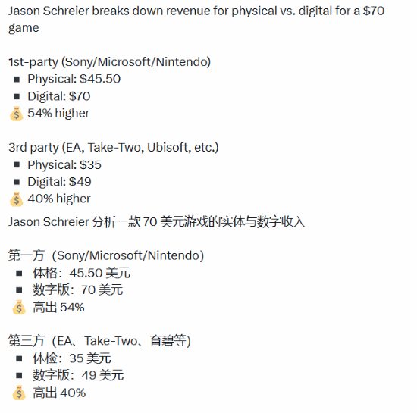The image size is (417, 413).
Task: Select the Jason Schreier headline text
Action: click(196, 20)
